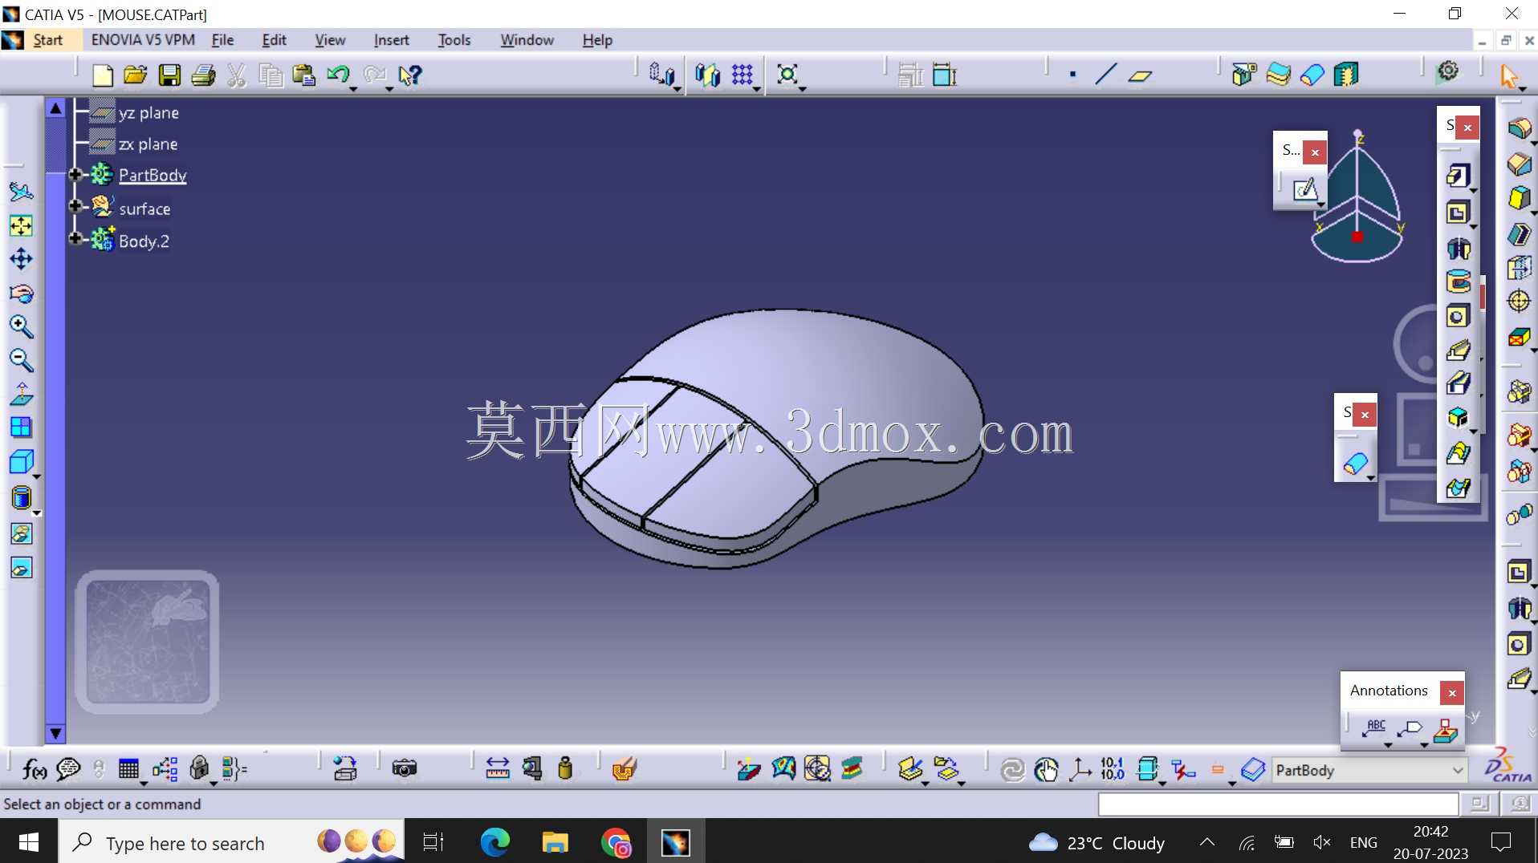Click the Windows search box
1538x863 pixels.
(x=231, y=842)
